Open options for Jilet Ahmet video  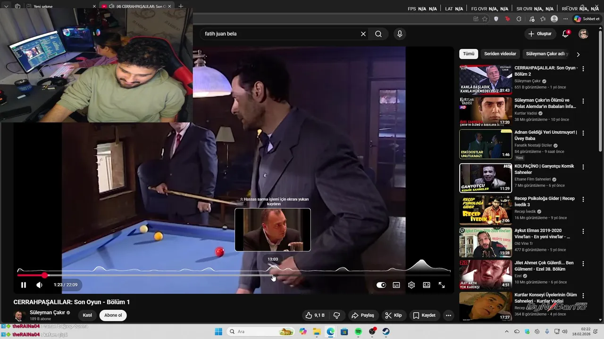click(x=583, y=264)
